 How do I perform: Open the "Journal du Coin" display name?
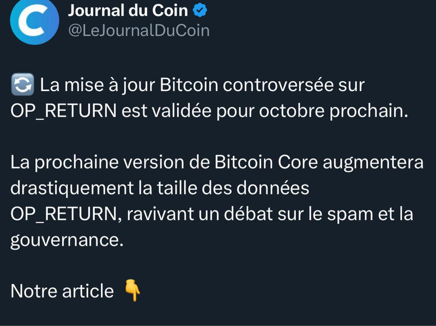coord(128,10)
